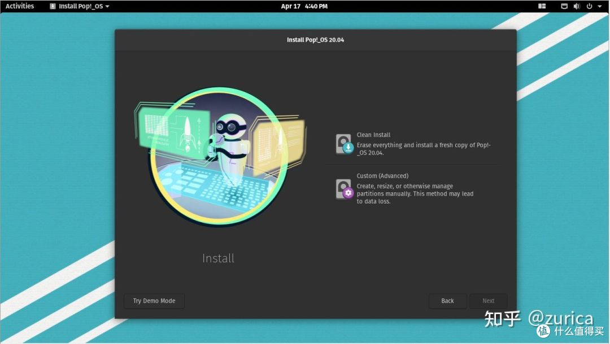Select the Custom (Advanced) option
Viewport: 610px width, 344px height.
pos(413,188)
